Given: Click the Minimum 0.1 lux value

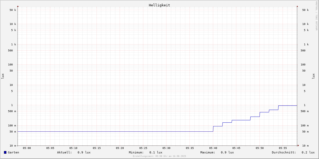Looking at the screenshot, I should point(156,152).
